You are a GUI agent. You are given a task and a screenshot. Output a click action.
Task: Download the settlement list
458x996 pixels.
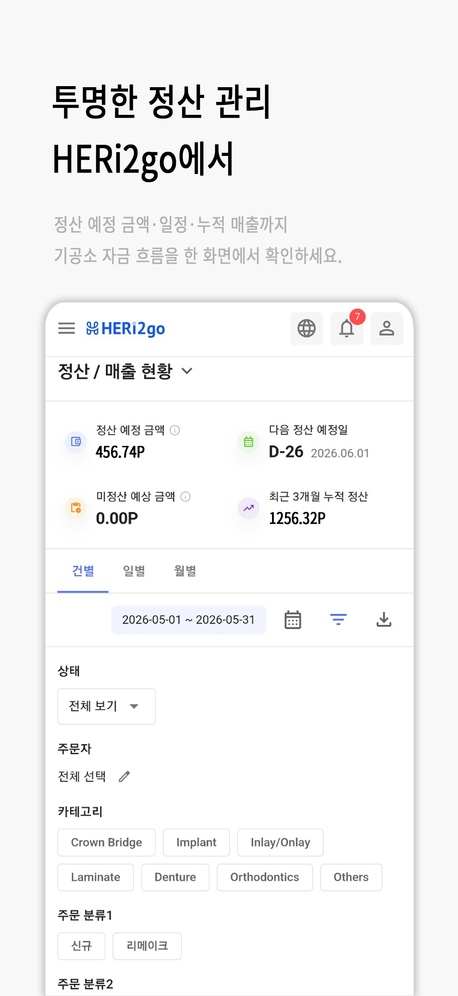384,620
